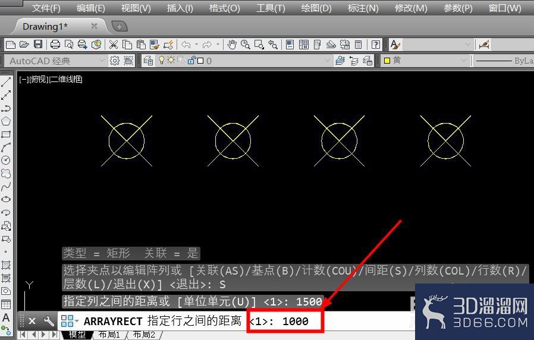Image resolution: width=534 pixels, height=340 pixels.
Task: Close the command line with X
Action: 32,321
